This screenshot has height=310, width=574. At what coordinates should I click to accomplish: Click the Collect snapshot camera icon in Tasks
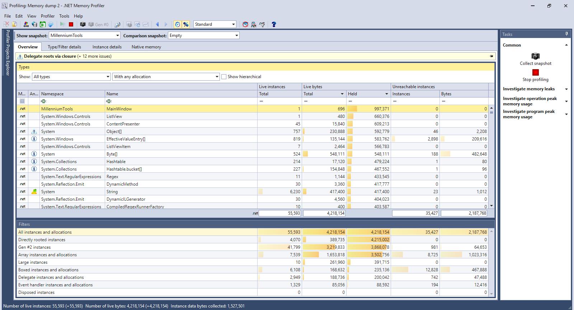click(x=535, y=56)
